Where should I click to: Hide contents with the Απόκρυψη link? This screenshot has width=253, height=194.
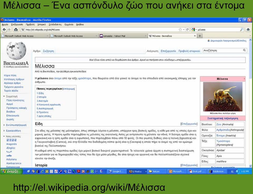(69, 89)
